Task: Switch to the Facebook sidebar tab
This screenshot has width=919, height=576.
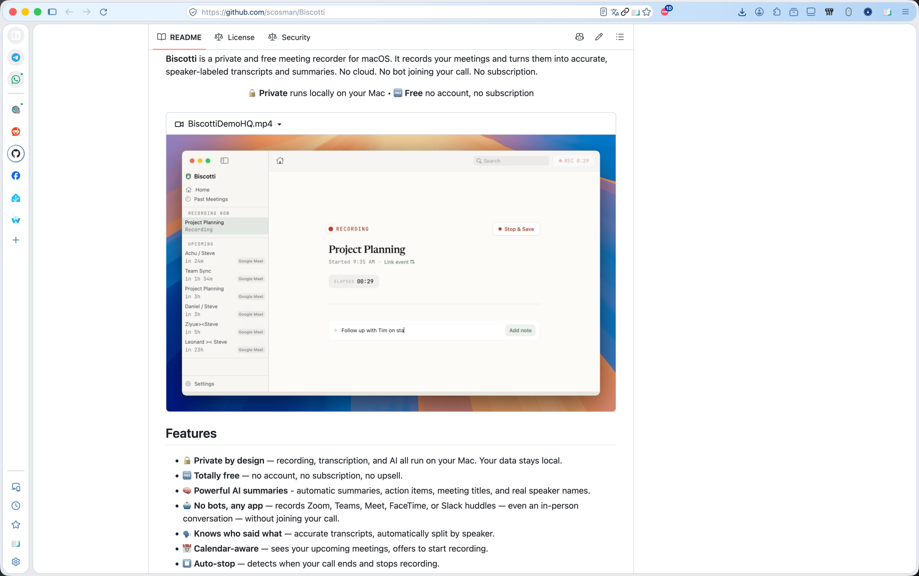Action: 16,176
